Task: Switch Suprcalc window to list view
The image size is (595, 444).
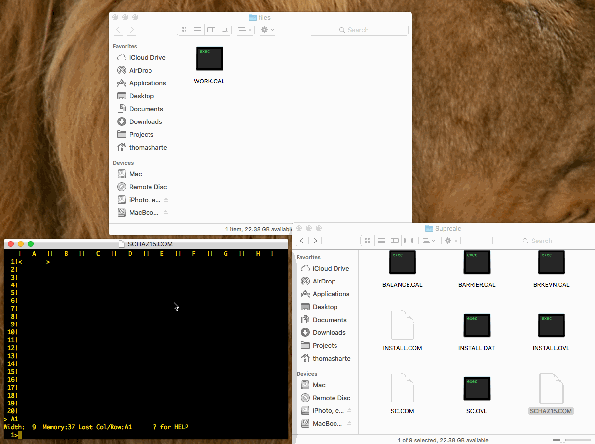Action: point(381,241)
